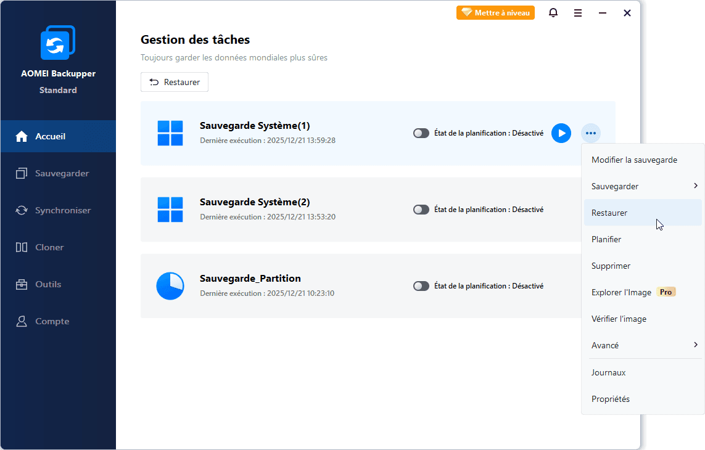Click the pie-chart icon of Sauvegarde_Partition
Image resolution: width=705 pixels, height=450 pixels.
170,286
